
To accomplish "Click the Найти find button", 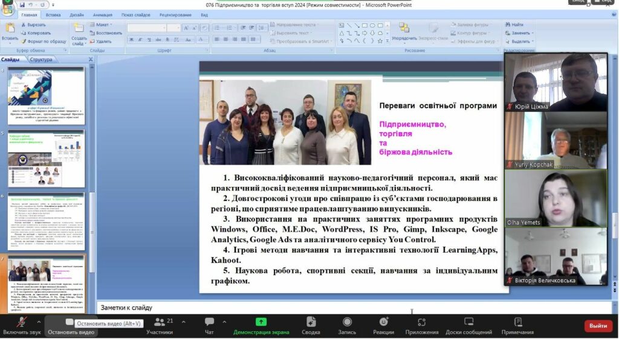I will tap(514, 25).
